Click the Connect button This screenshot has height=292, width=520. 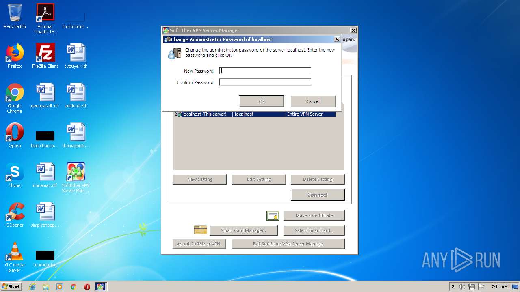click(318, 195)
